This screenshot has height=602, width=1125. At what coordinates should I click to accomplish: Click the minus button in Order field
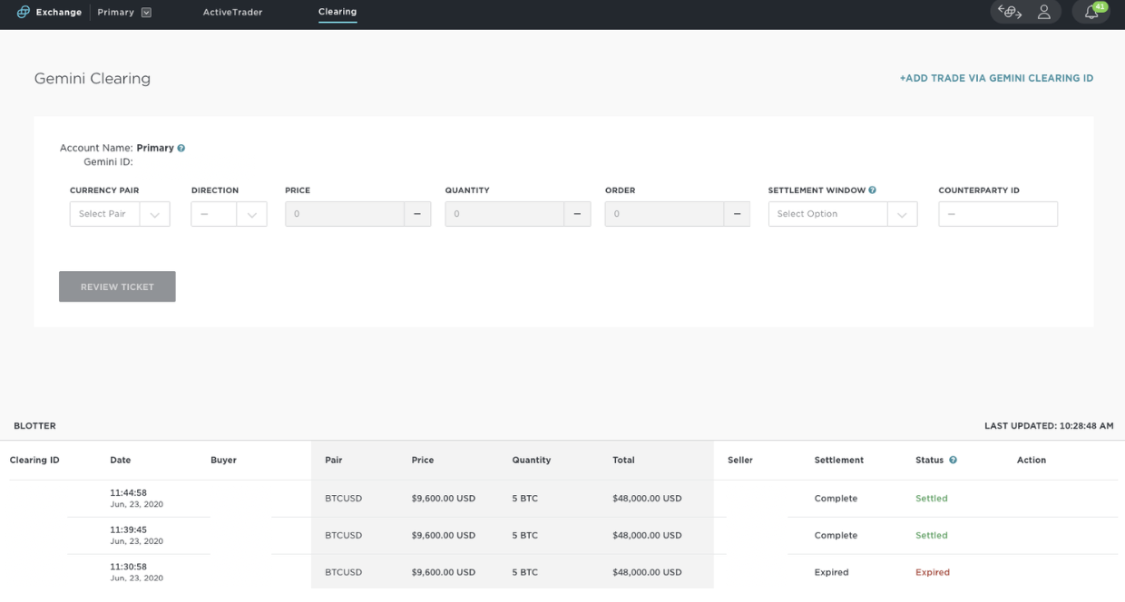[x=737, y=214]
